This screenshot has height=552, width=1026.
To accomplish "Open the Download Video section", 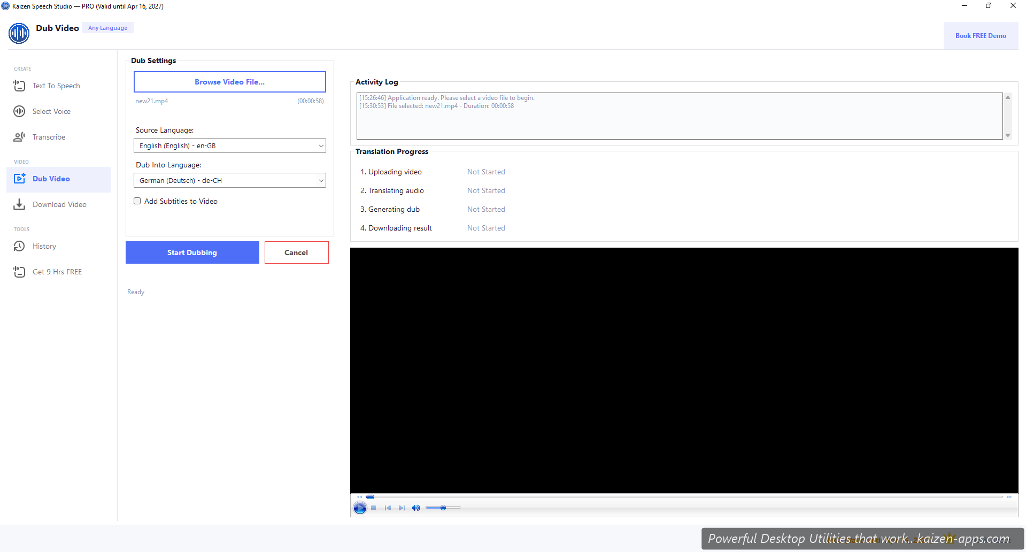I will [59, 204].
